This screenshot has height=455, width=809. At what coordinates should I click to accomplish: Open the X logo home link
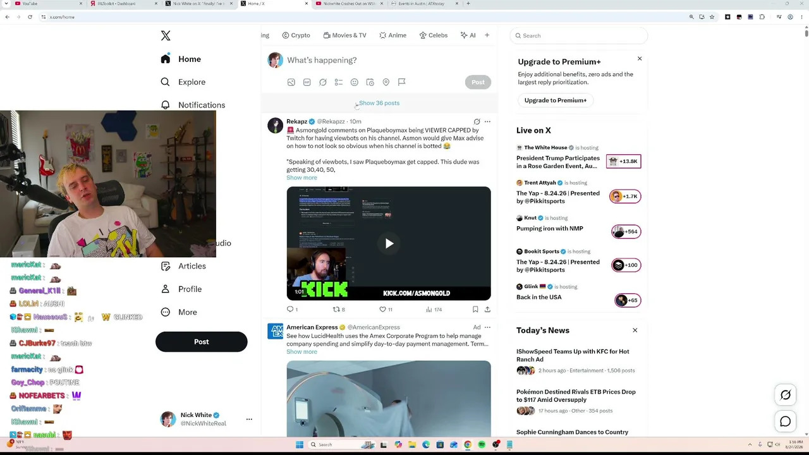pyautogui.click(x=166, y=35)
